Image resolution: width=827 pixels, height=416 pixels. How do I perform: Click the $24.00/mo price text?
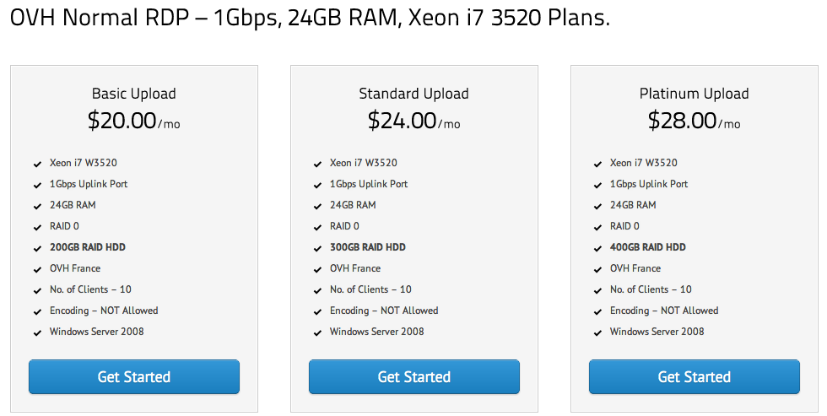[413, 121]
